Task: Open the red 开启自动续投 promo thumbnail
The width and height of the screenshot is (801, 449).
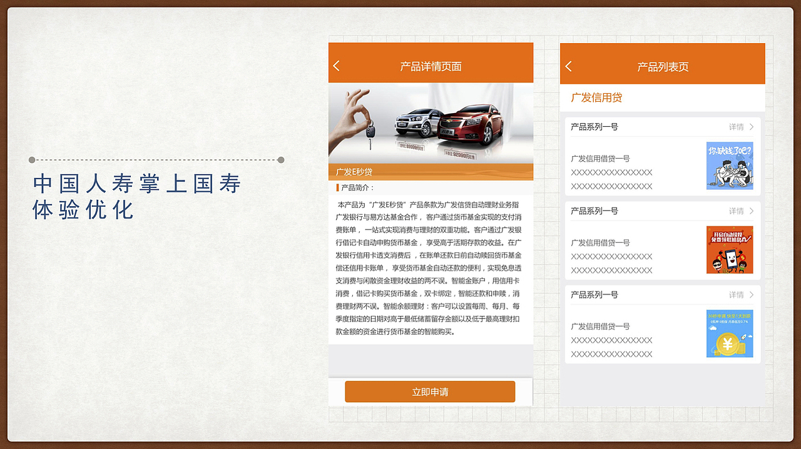Action: [730, 250]
